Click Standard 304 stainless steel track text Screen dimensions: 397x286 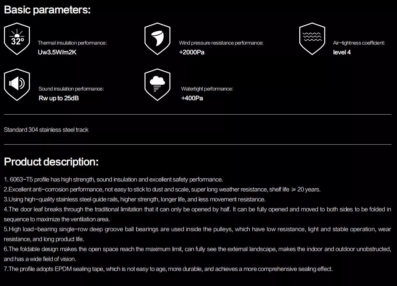pyautogui.click(x=46, y=130)
